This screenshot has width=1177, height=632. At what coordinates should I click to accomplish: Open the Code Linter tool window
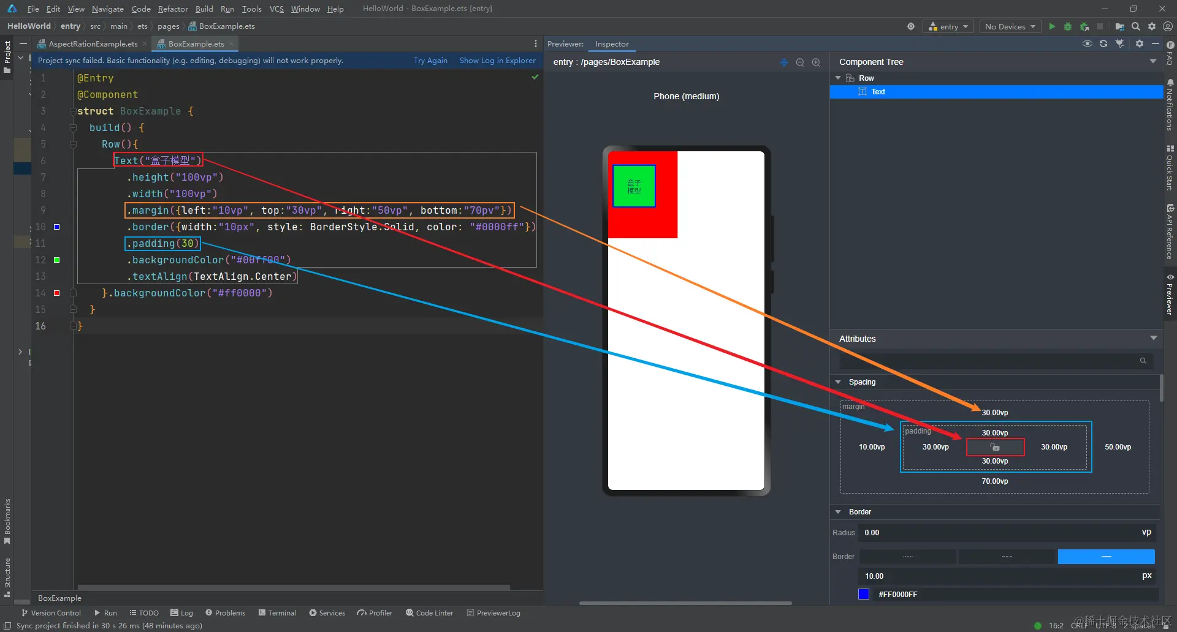(429, 612)
